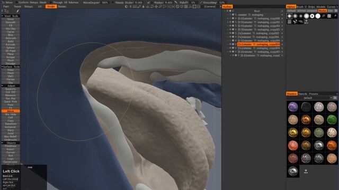Choose the white ring alpha brush

click(x=312, y=16)
